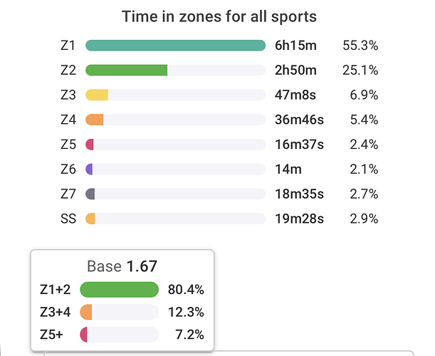
Task: Select the SS sweet spot bar
Action: [90, 219]
